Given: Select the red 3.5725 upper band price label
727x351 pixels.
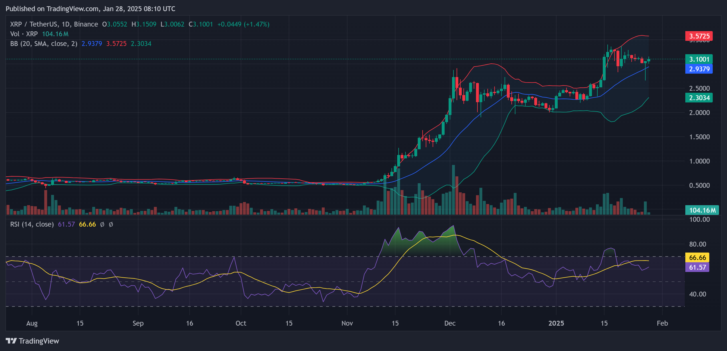Looking at the screenshot, I should point(699,36).
